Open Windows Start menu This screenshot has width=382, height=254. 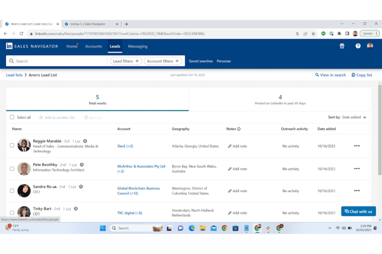103,228
